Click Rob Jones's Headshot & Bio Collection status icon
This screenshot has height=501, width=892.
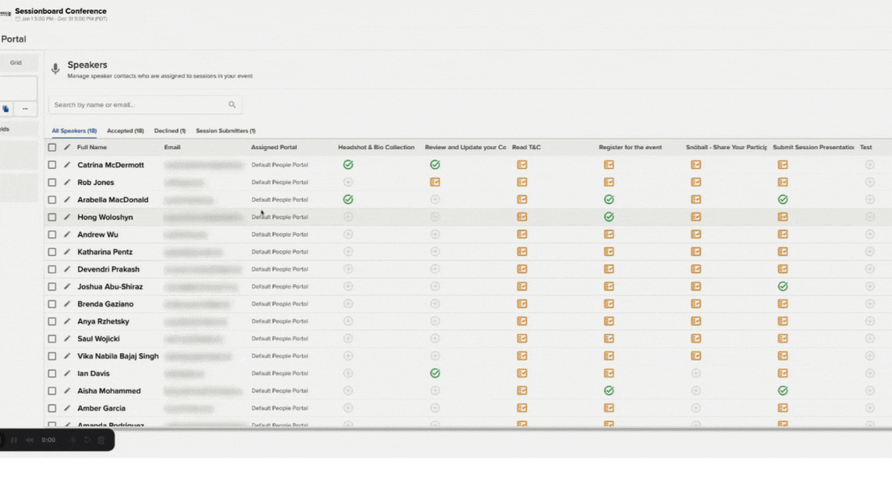pyautogui.click(x=348, y=182)
